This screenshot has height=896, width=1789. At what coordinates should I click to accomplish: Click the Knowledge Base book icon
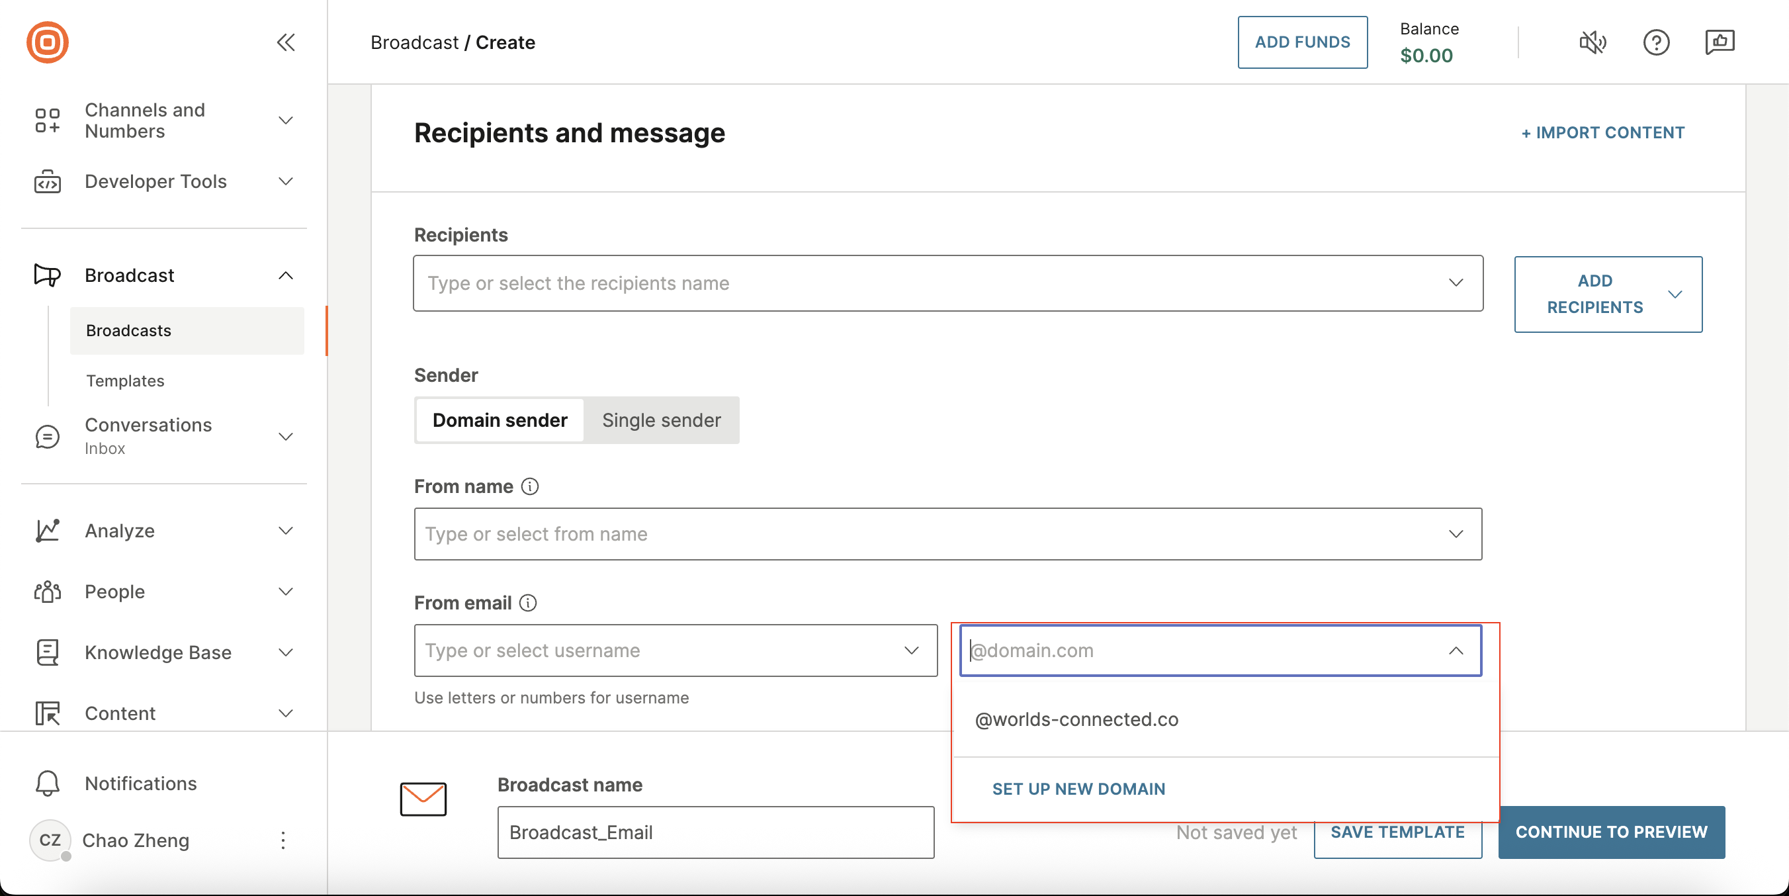47,652
